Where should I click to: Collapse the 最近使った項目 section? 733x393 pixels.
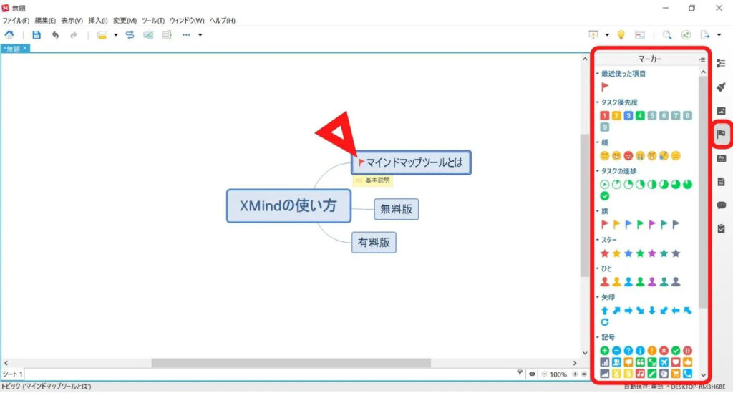[x=598, y=73]
